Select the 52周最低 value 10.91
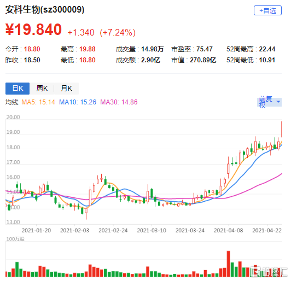Image resolution: width=291 pixels, height=281 pixels. pyautogui.click(x=267, y=60)
